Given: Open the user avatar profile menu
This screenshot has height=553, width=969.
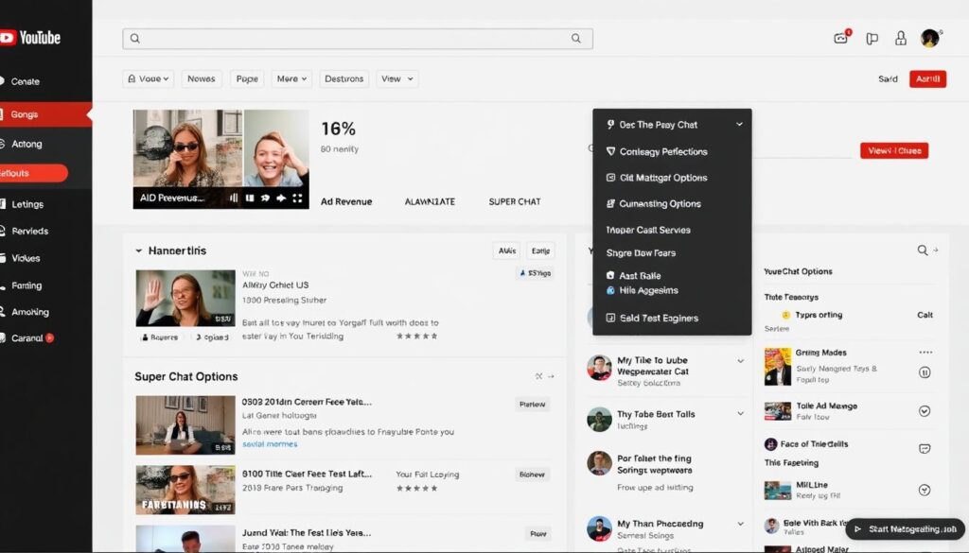Looking at the screenshot, I should [x=930, y=38].
